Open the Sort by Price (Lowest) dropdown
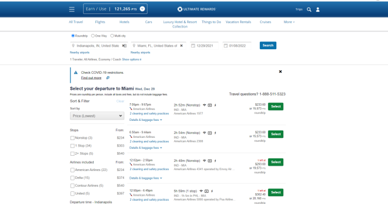This screenshot has width=388, height=204. (x=97, y=116)
